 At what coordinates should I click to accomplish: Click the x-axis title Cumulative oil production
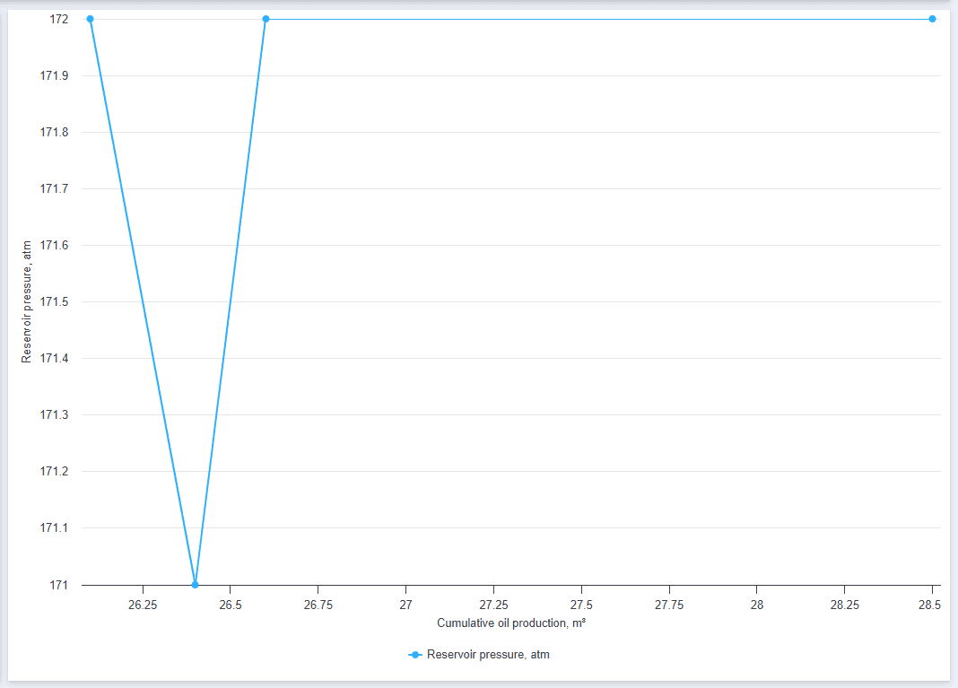click(x=510, y=623)
